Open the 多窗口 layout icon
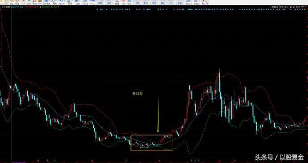The height and width of the screenshot is (163, 308). [x=197, y=2]
